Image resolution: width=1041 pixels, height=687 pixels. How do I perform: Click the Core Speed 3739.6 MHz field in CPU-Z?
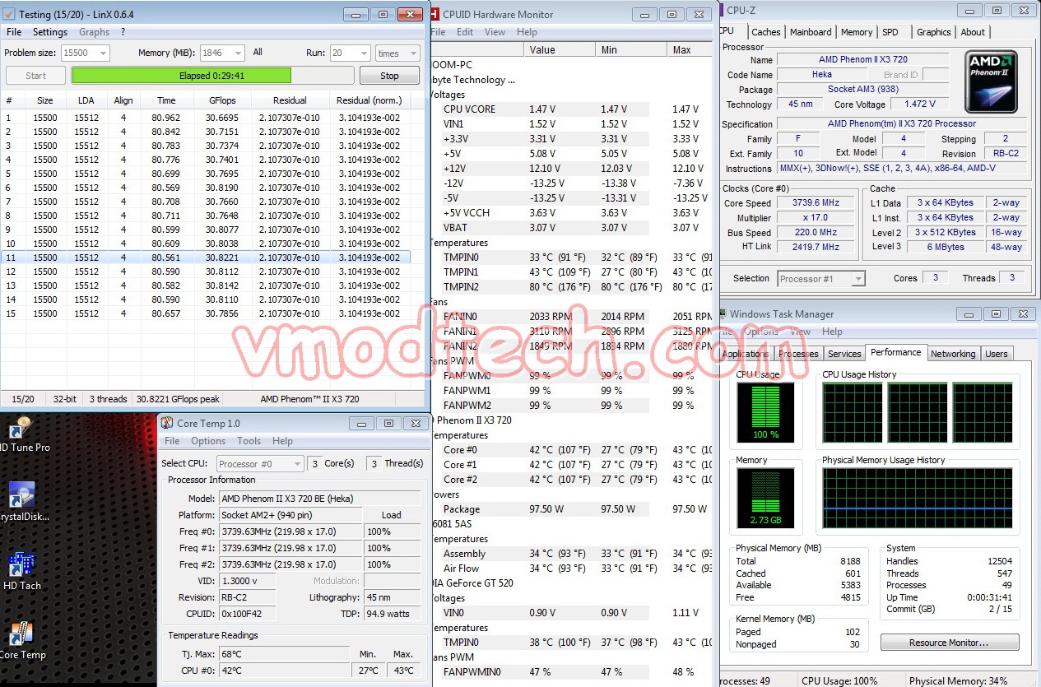pyautogui.click(x=816, y=203)
